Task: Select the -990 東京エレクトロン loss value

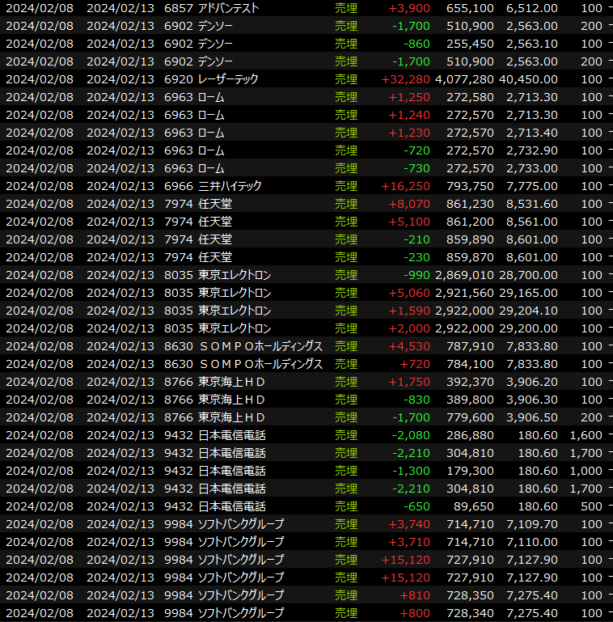Action: point(418,275)
